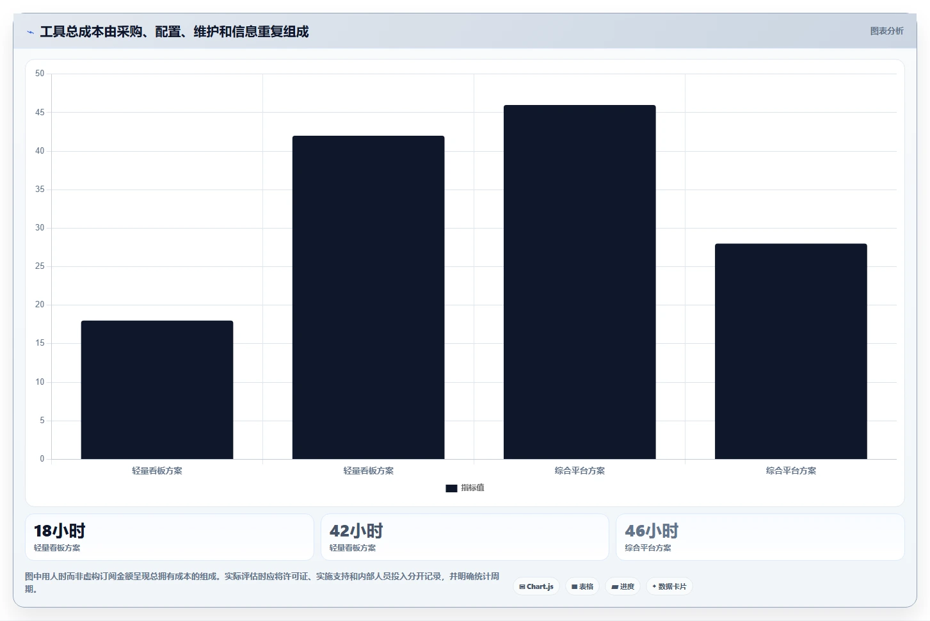Click the y-axis tick label 5
The width and height of the screenshot is (930, 621).
coord(42,421)
